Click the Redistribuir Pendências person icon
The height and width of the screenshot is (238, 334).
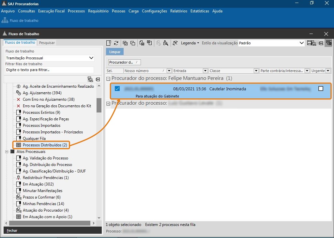pyautogui.click(x=19, y=178)
